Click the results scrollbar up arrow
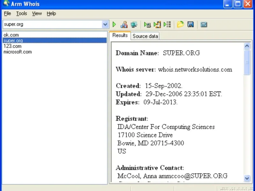255x191 pixels. (x=247, y=46)
